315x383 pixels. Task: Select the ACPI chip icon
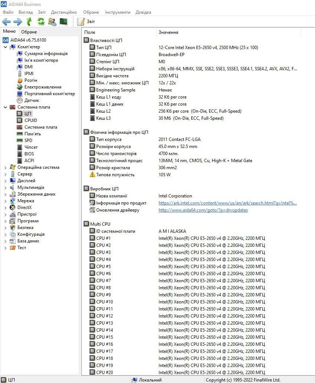(20, 161)
